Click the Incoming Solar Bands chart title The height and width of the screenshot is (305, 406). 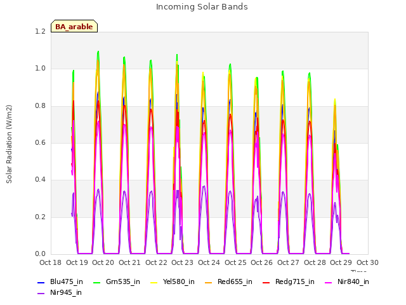pos(202,7)
